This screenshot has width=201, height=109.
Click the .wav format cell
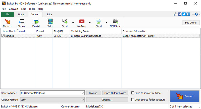click(39, 36)
